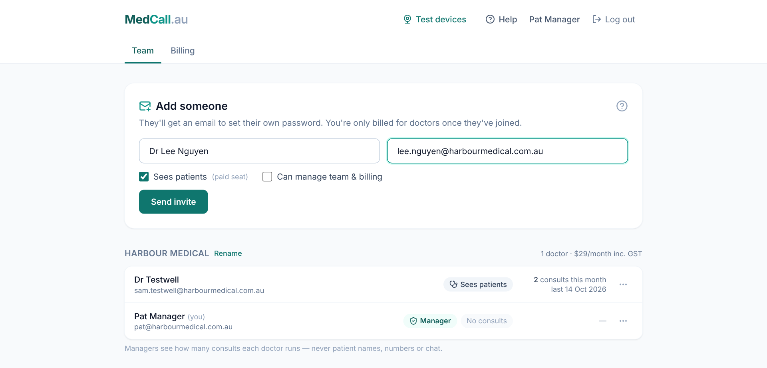Open the help icon in Add someone card
Screen dimensions: 767x368
pyautogui.click(x=622, y=106)
